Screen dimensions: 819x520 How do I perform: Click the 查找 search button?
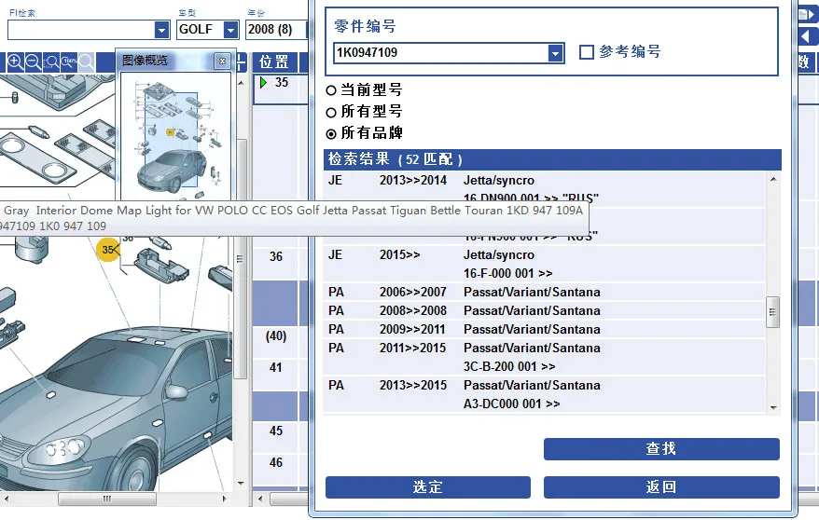(661, 449)
